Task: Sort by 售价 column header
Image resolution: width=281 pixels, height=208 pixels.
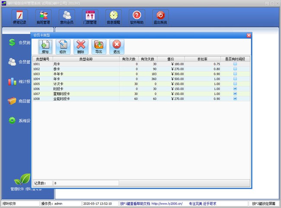Action: (x=171, y=59)
